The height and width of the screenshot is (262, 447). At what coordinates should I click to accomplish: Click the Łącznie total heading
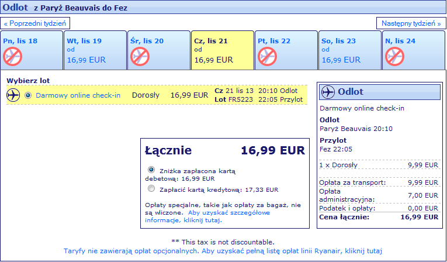coord(168,150)
